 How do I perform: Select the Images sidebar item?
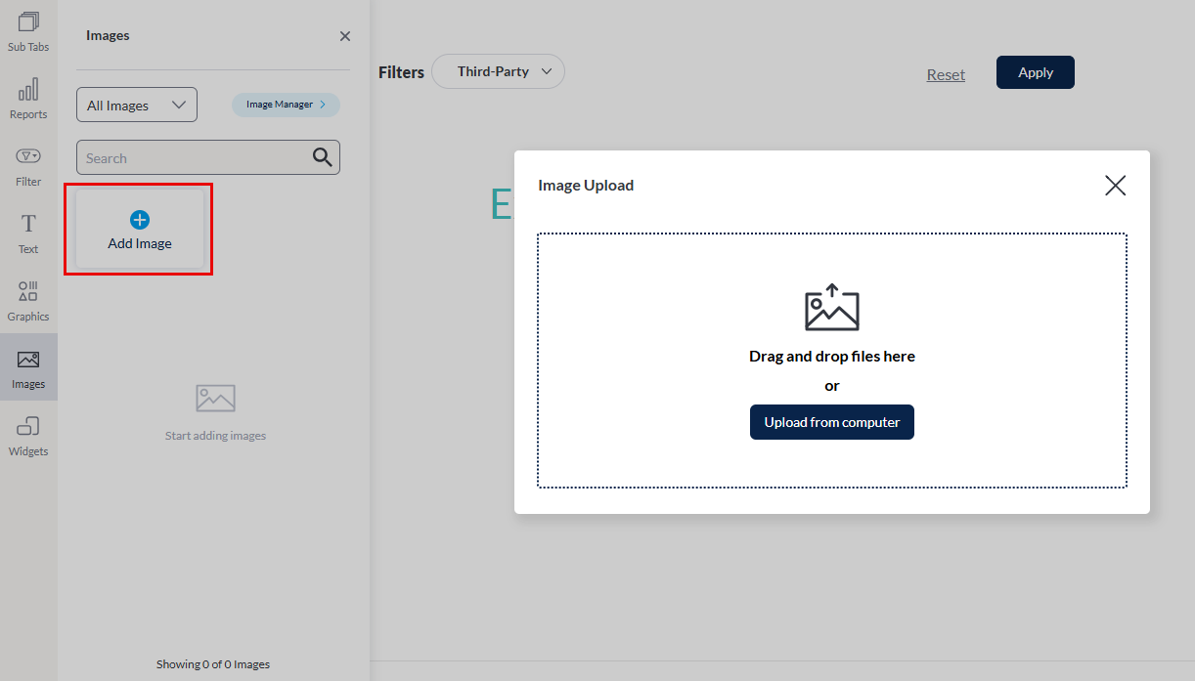[x=28, y=369]
